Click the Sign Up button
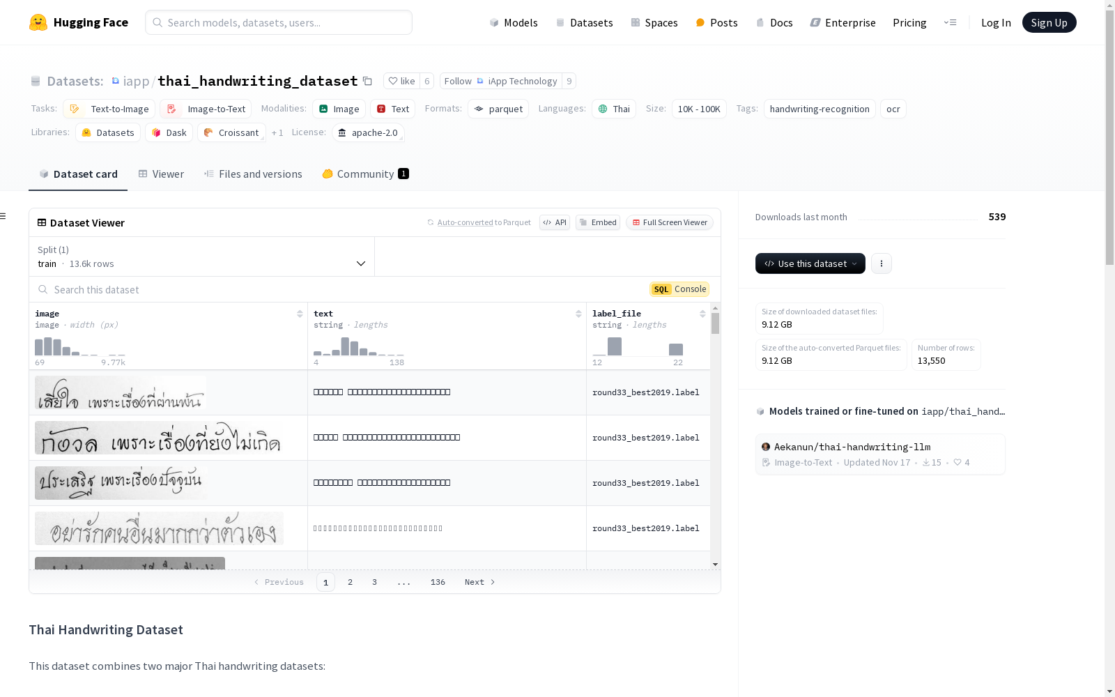Screen dimensions: 1115x697 (x=1049, y=22)
